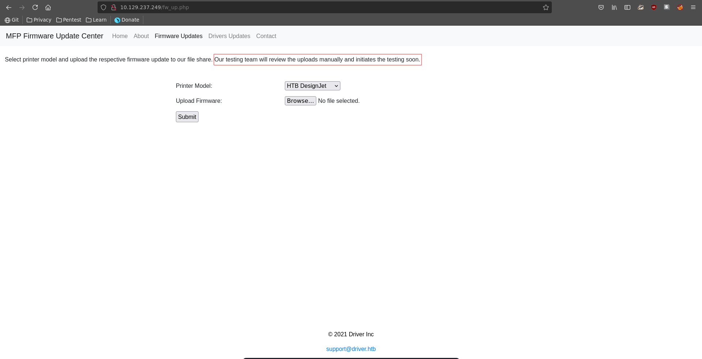Screen dimensions: 702x359
Task: Click the insecure connection padlock icon
Action: click(x=114, y=7)
